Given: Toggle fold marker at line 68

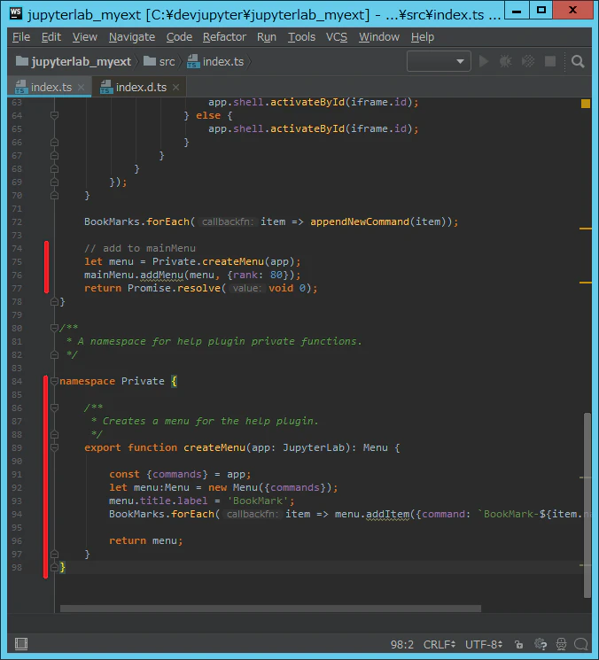Looking at the screenshot, I should [54, 169].
